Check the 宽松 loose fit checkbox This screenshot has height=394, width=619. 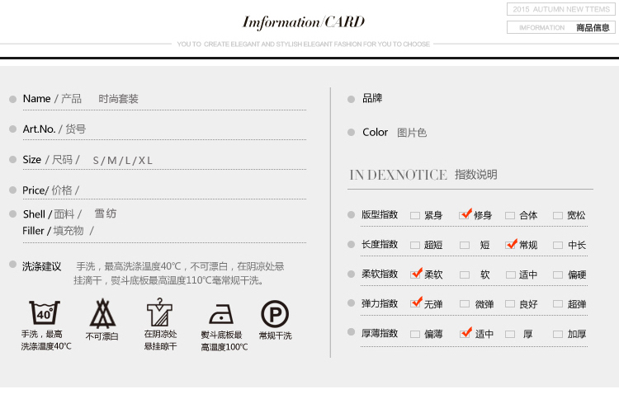tap(558, 216)
